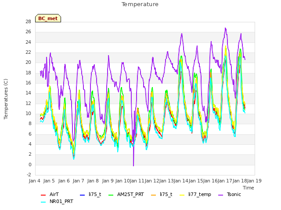281x210 pixels.
Task: Click the y-axis tick label 28
Action: tap(28, 21)
